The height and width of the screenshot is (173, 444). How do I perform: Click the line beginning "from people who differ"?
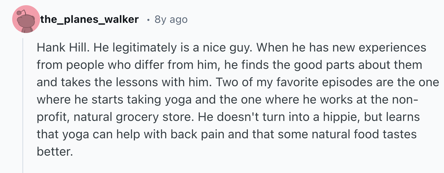229,65
